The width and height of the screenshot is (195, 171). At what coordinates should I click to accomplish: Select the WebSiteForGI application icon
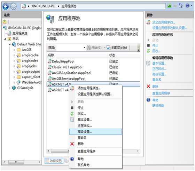(19, 82)
